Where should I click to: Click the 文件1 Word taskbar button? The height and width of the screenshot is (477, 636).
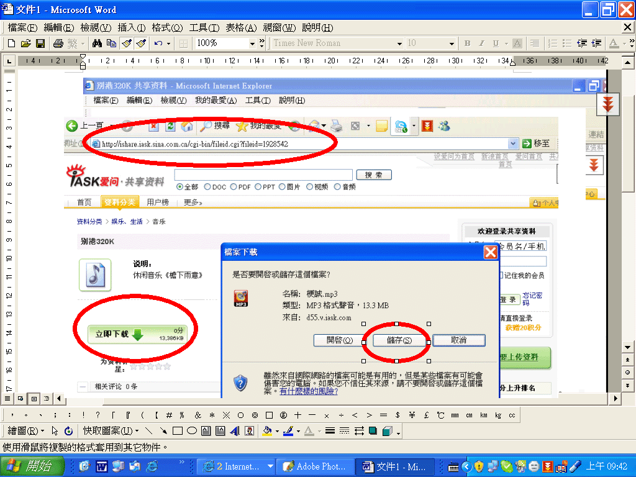396,466
